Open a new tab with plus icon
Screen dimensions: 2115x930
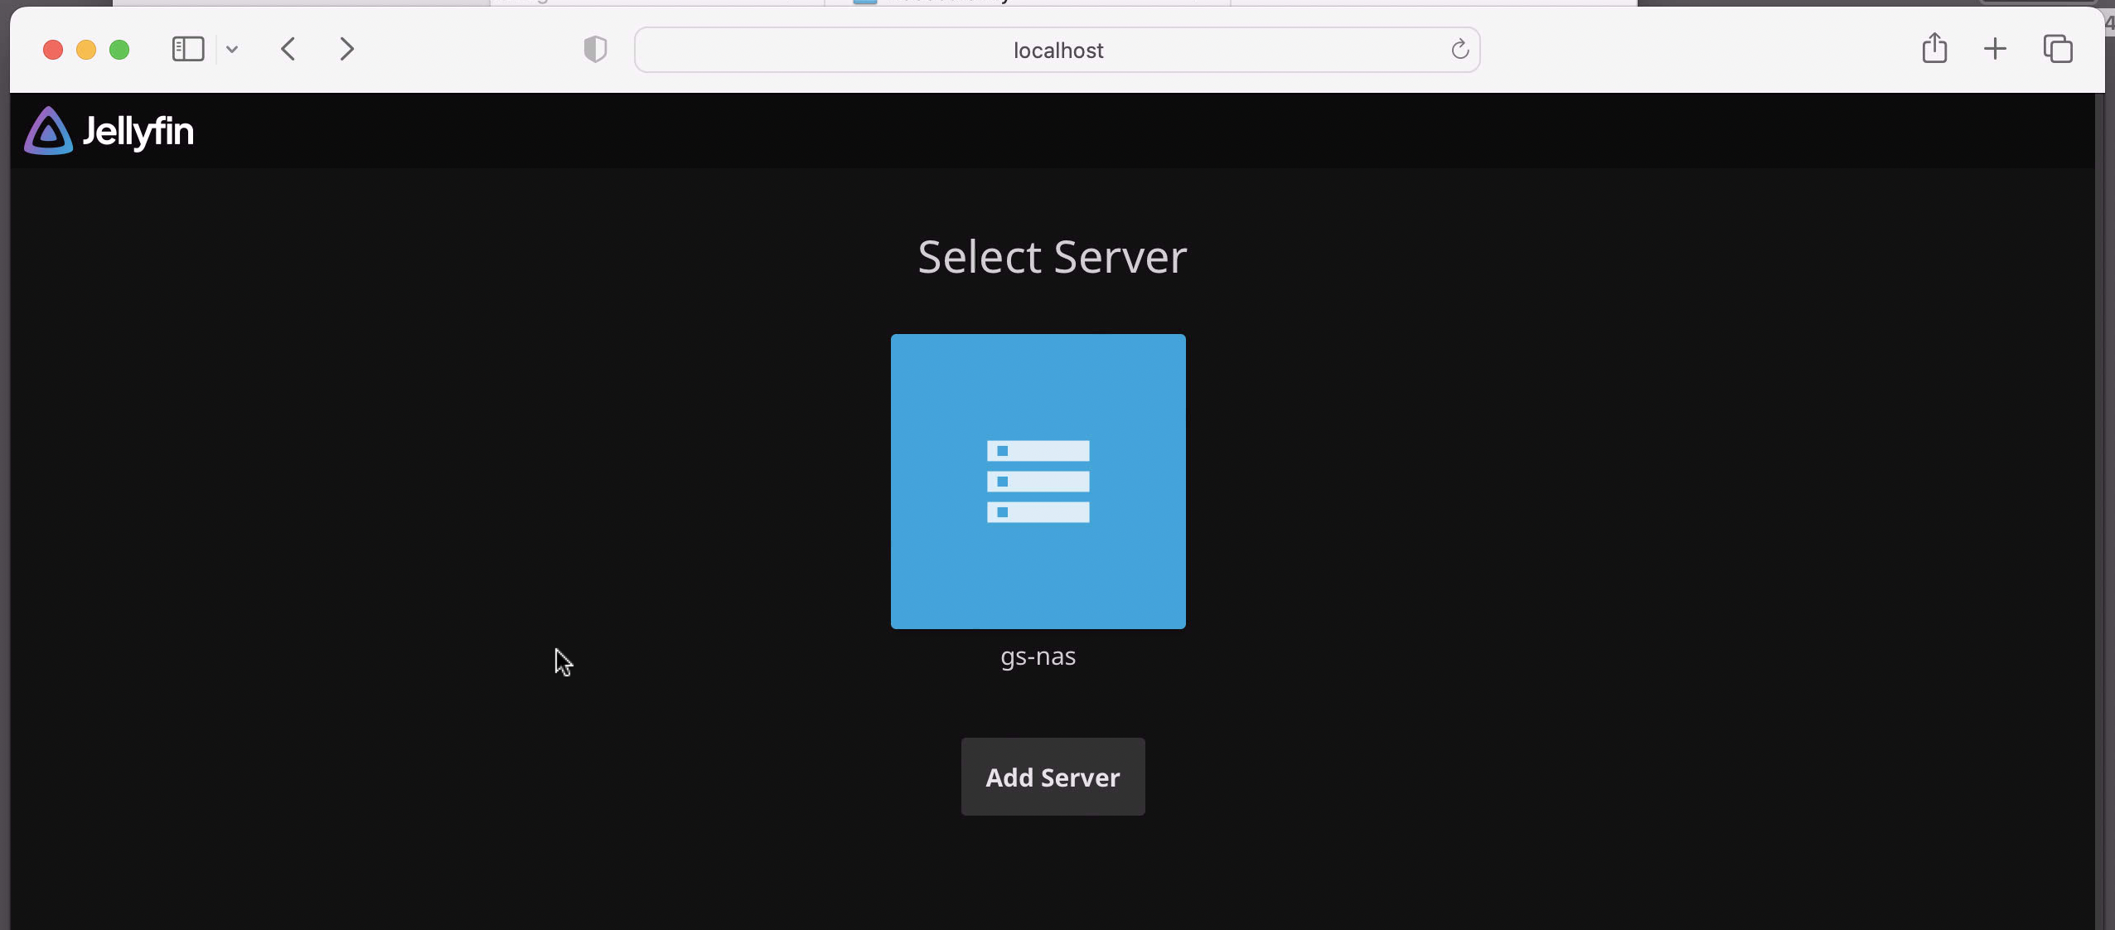(1995, 50)
